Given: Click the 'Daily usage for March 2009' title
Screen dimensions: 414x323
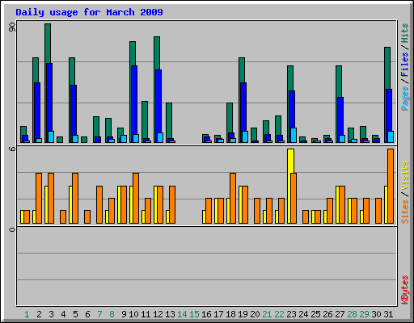Looking at the screenshot, I should (89, 12).
